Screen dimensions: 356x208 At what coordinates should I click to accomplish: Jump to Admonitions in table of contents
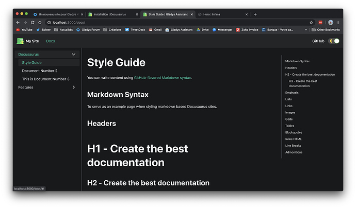point(294,152)
